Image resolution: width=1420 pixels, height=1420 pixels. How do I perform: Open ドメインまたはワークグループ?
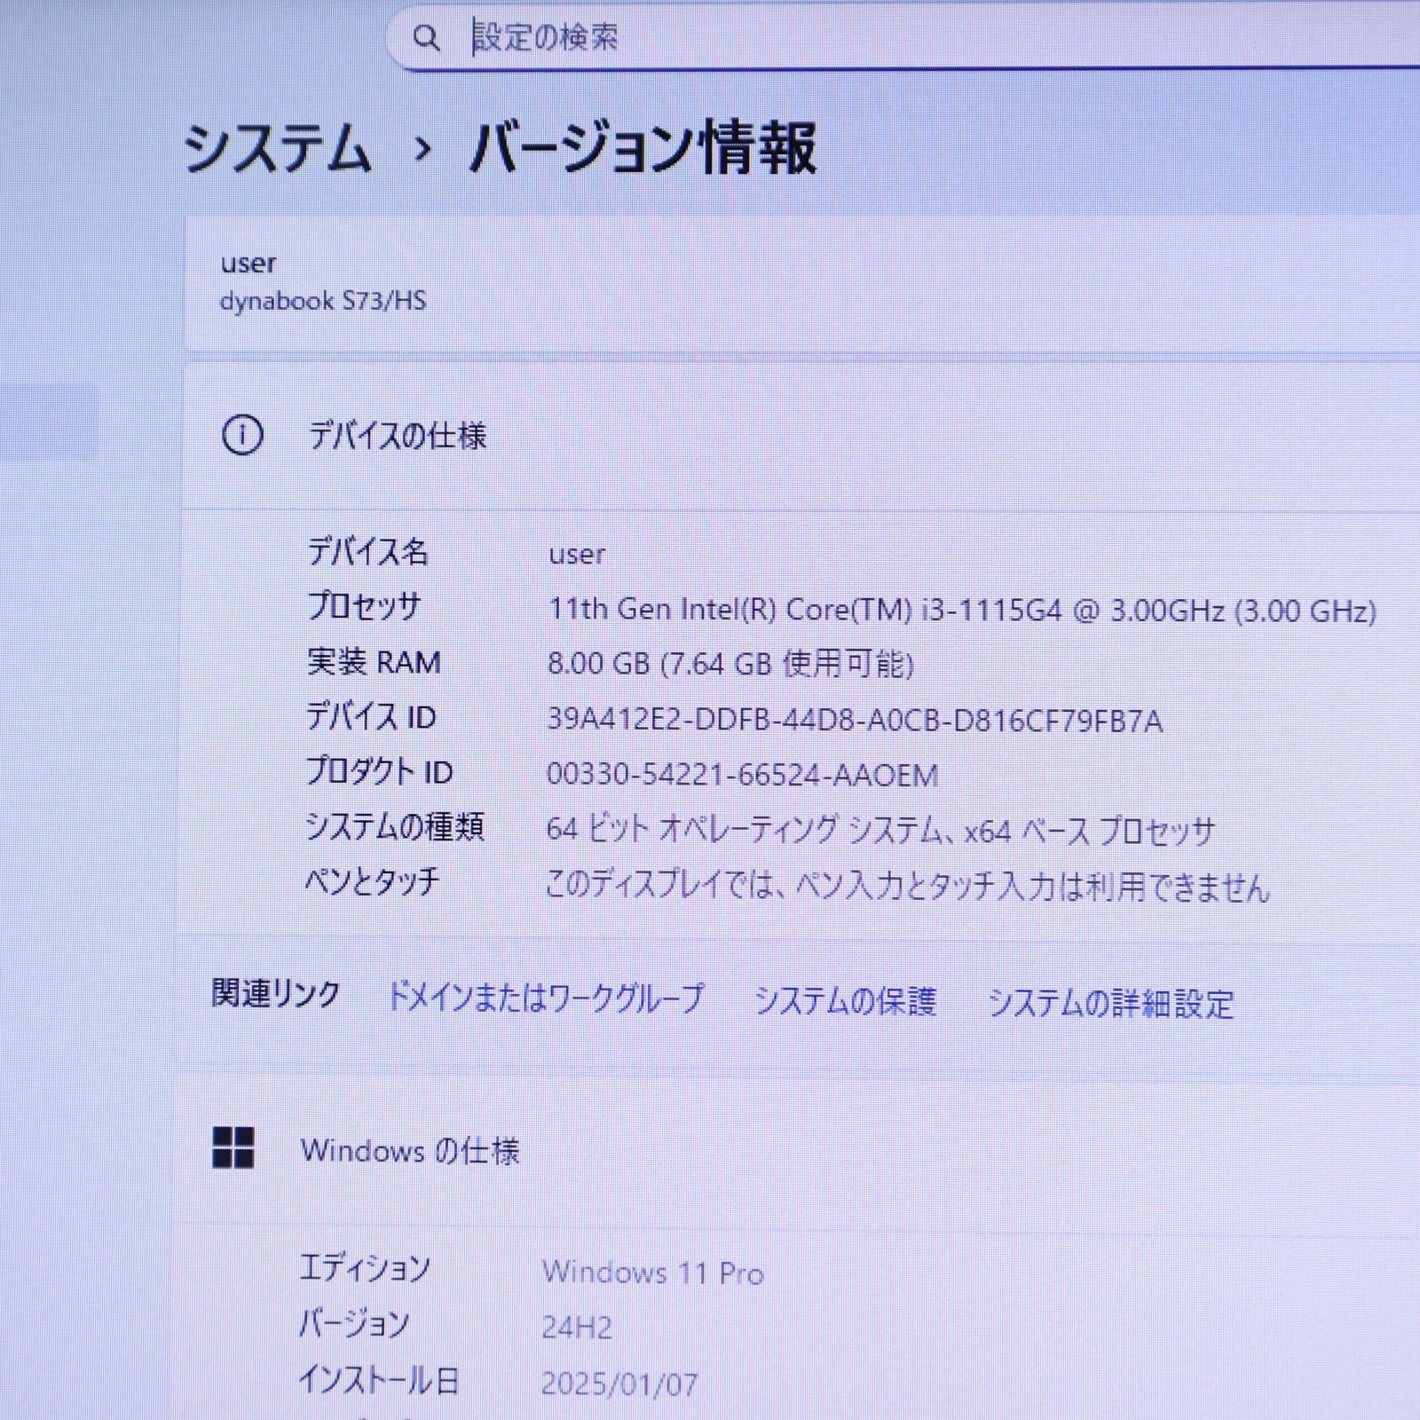click(x=546, y=997)
